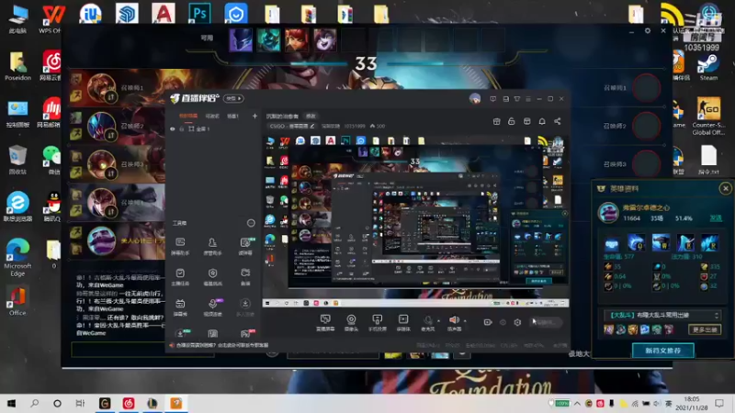
Task: Switch to the first scene tab
Action: tap(188, 116)
